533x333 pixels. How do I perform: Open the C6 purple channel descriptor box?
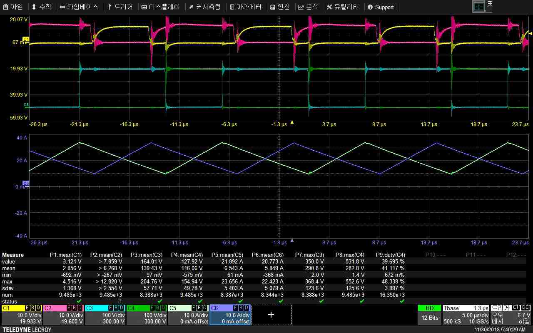(230, 315)
